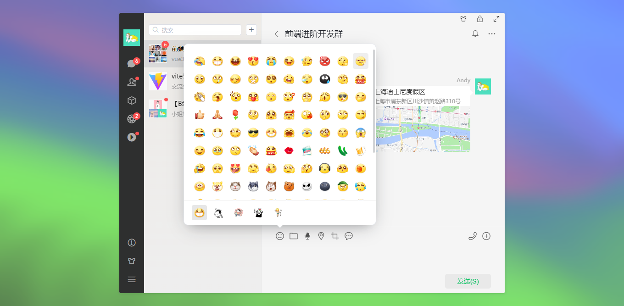Select the black cat sticker pack tab
This screenshot has height=306, width=624.
(258, 212)
